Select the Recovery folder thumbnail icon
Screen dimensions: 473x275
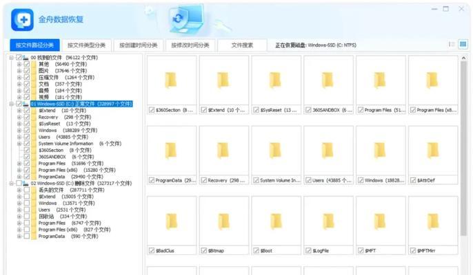223,151
